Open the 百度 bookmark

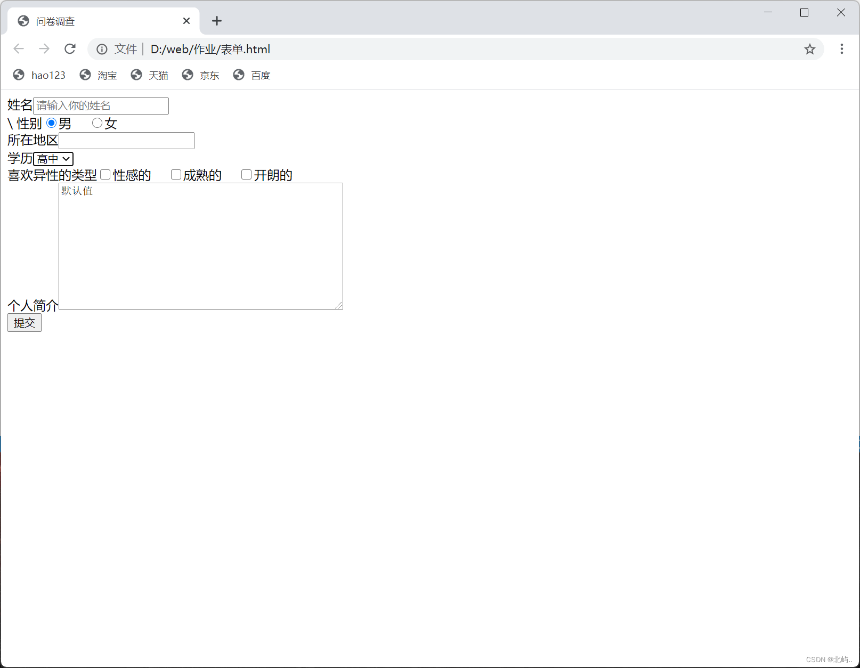click(252, 75)
